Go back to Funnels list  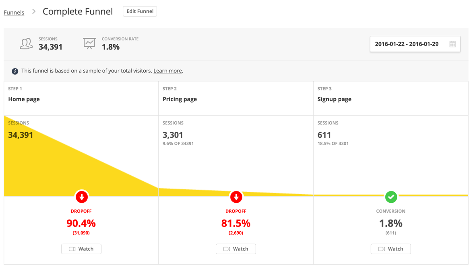click(x=14, y=12)
